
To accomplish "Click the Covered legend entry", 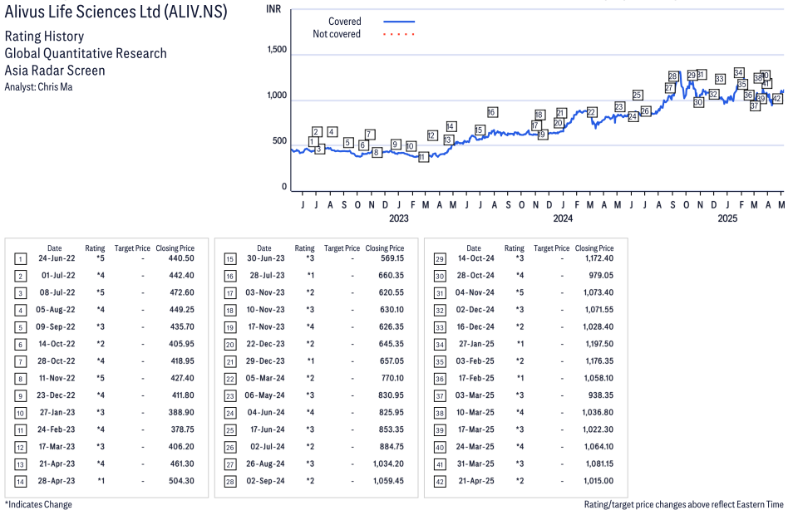I will (344, 22).
